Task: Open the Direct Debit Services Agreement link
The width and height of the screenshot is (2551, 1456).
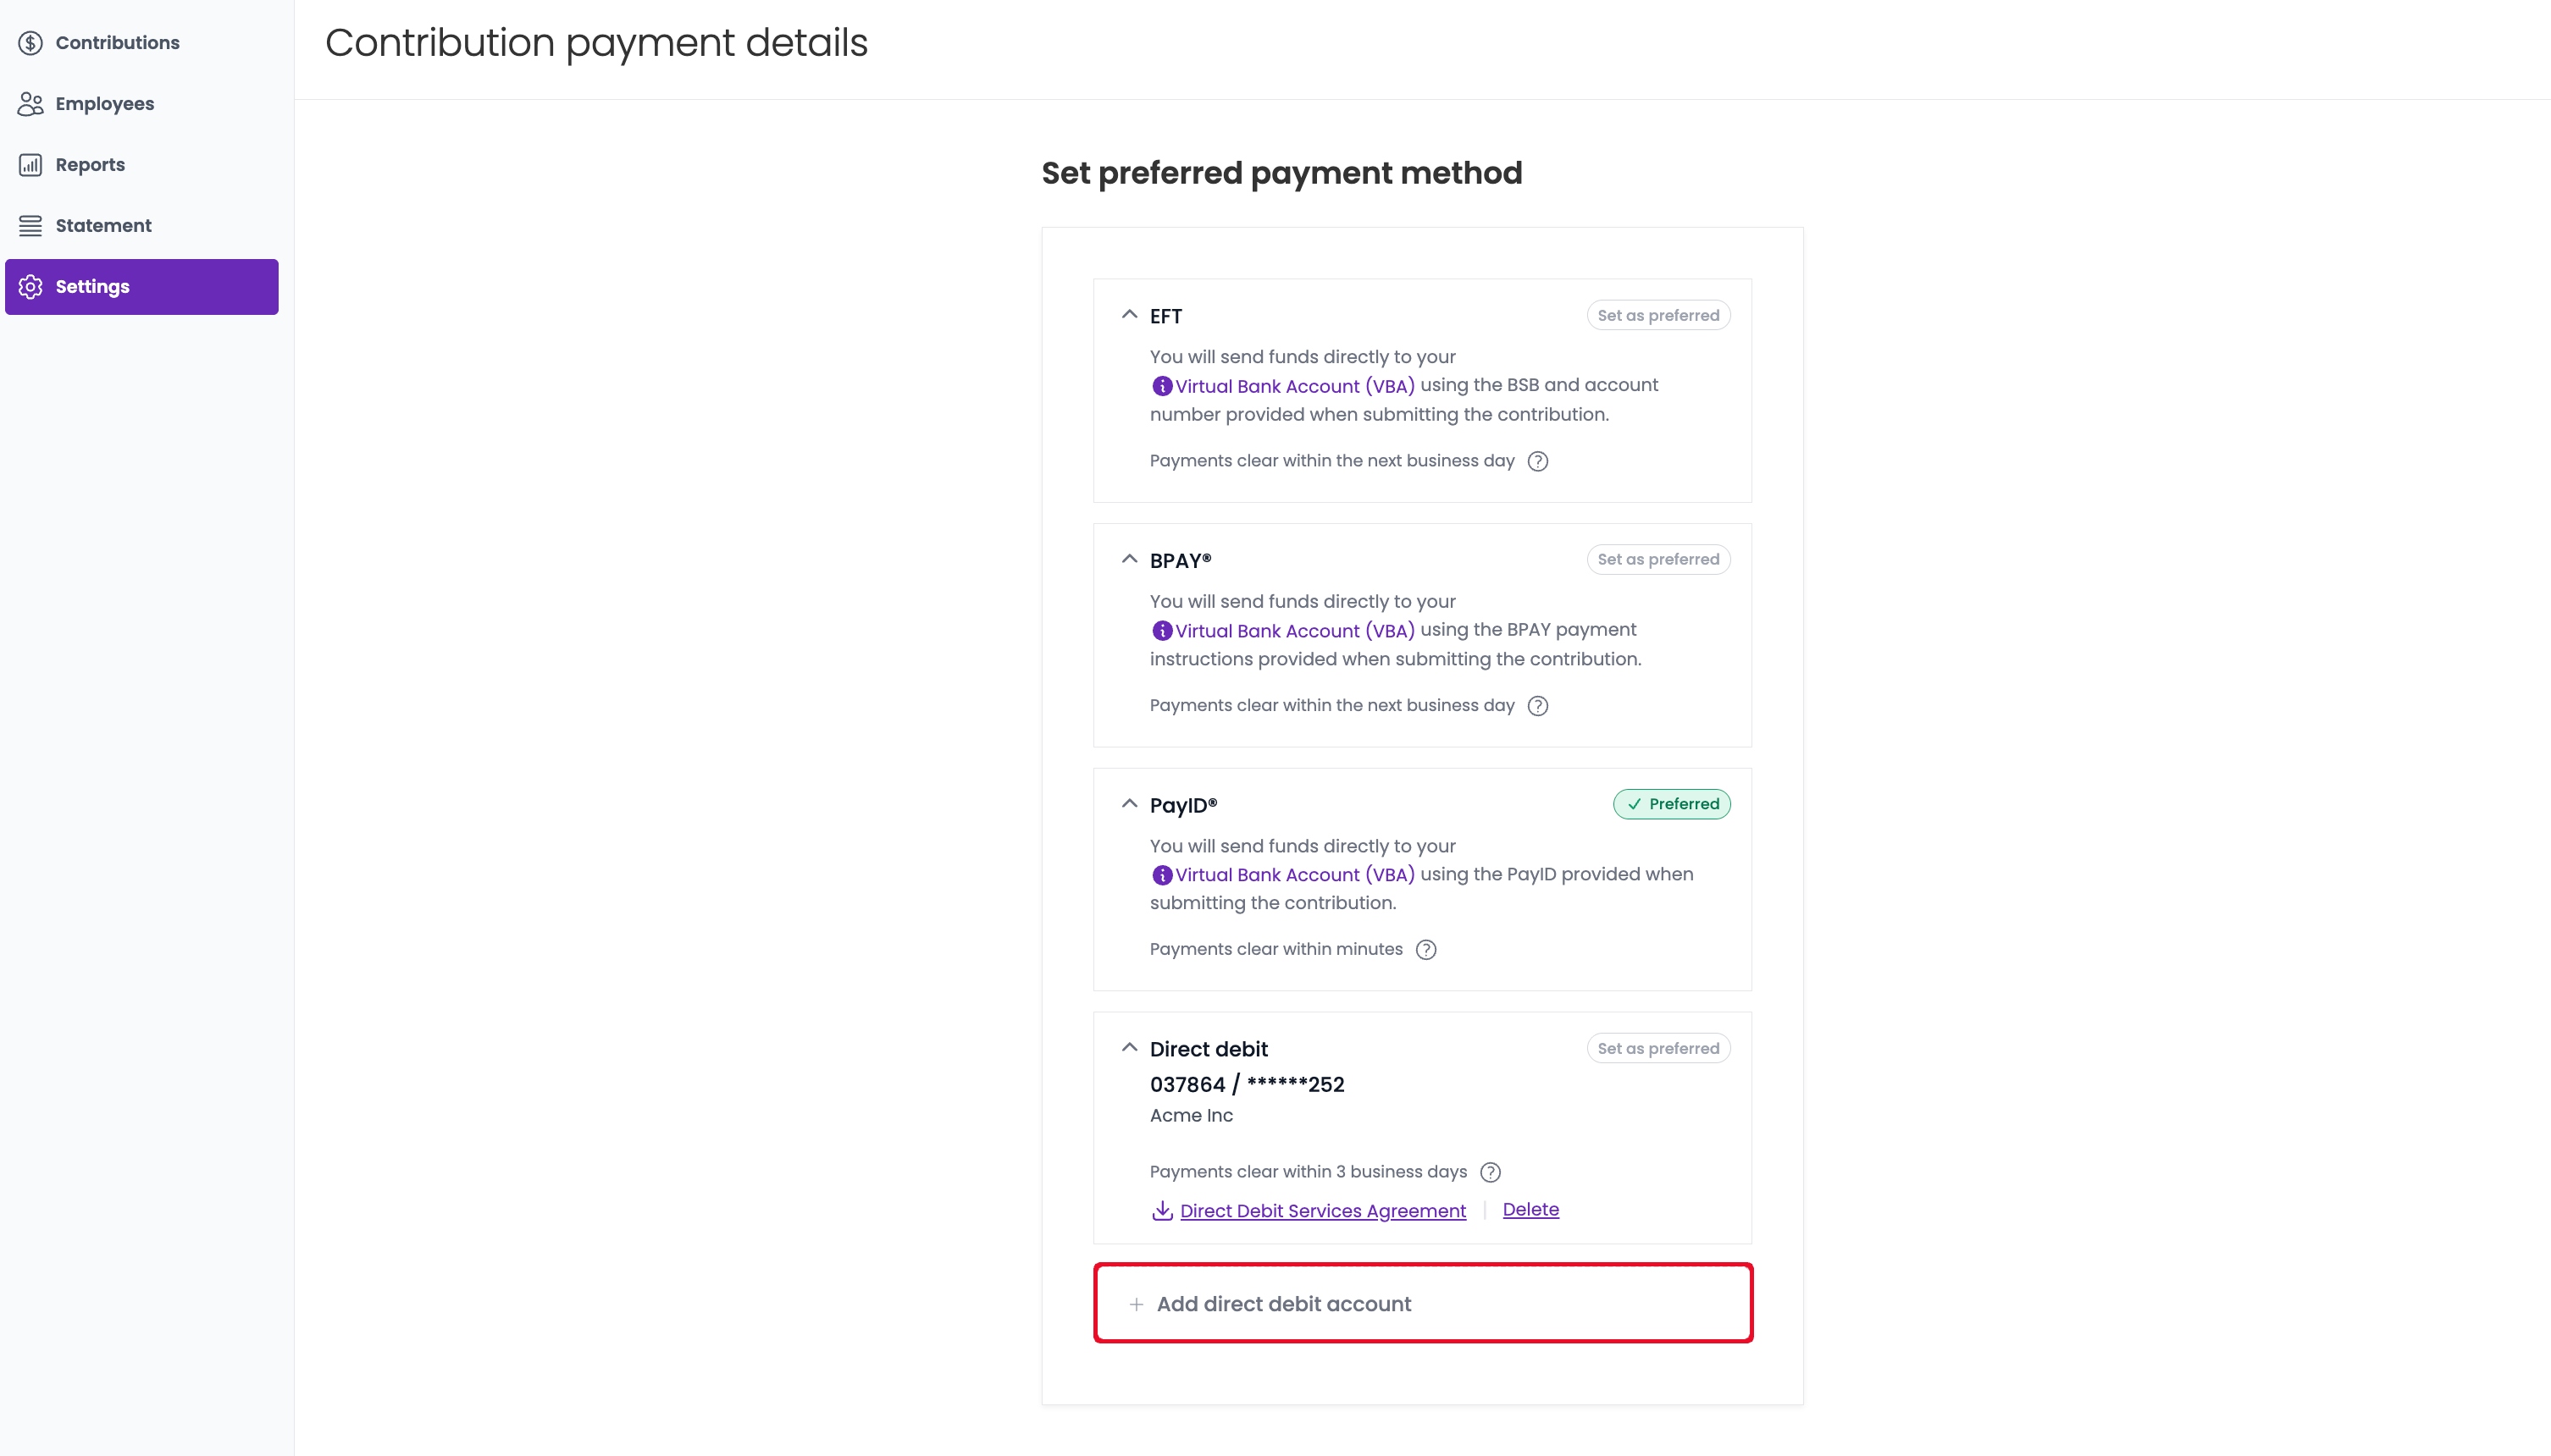Action: tap(1323, 1211)
